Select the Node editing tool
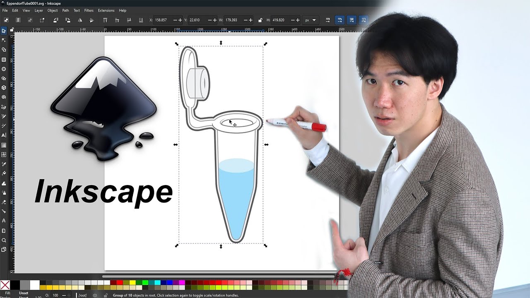 [x=4, y=40]
